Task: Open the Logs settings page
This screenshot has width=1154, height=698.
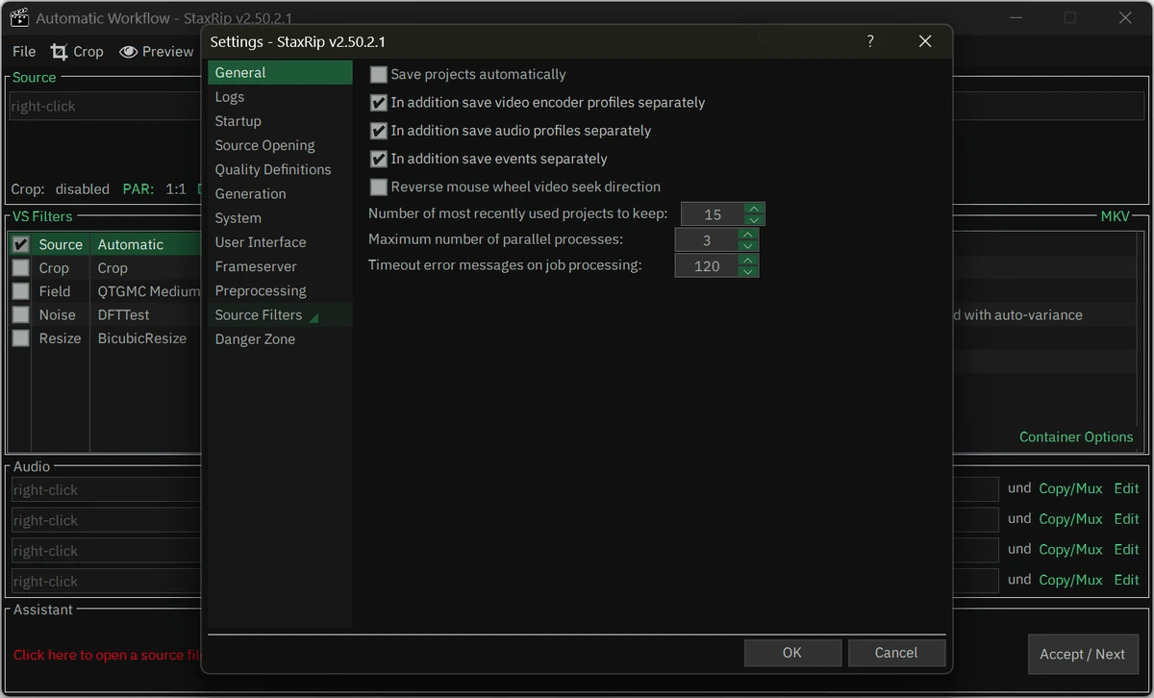Action: tap(280, 96)
